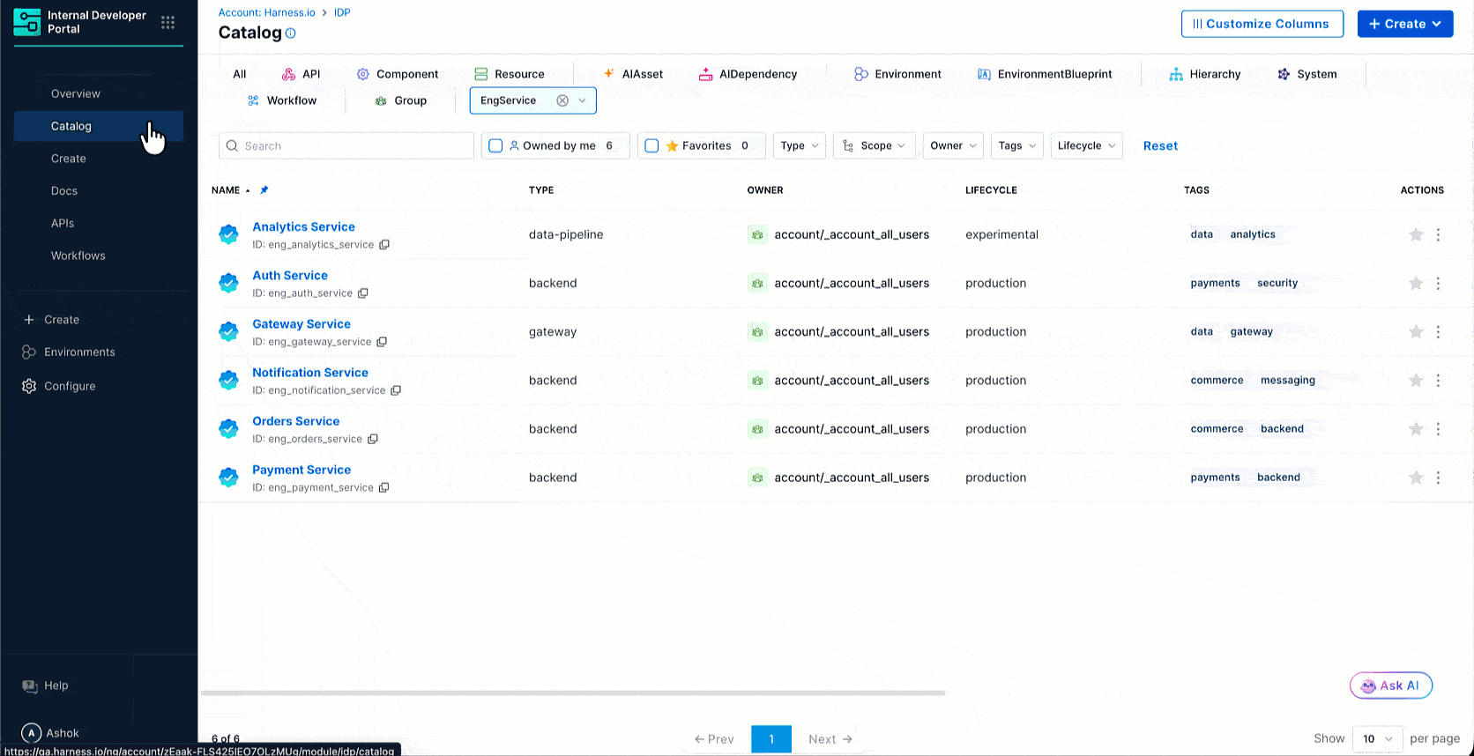
Task: Change the rows per page dropdown
Action: click(1376, 738)
